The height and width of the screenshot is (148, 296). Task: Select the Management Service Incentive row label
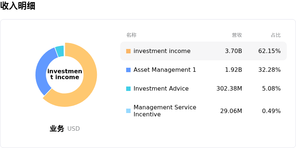(165, 111)
